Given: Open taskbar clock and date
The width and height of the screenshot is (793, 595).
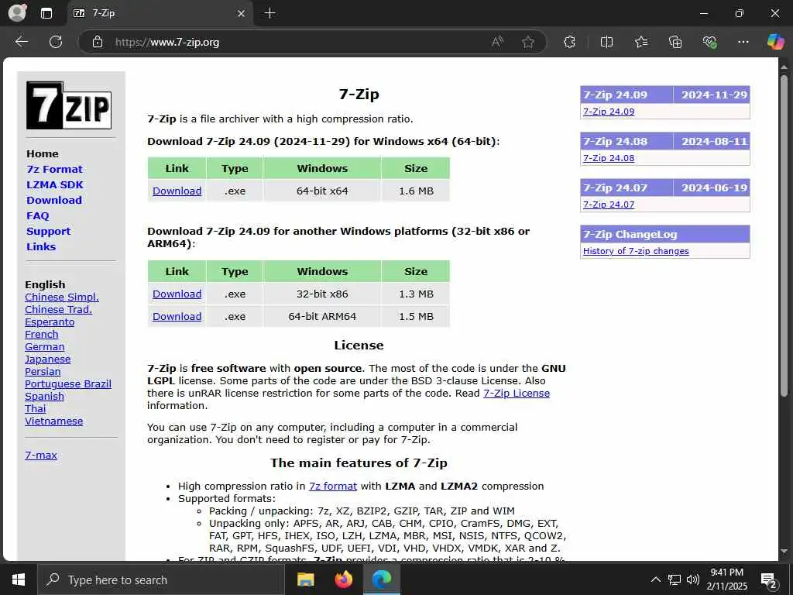Looking at the screenshot, I should (726, 580).
